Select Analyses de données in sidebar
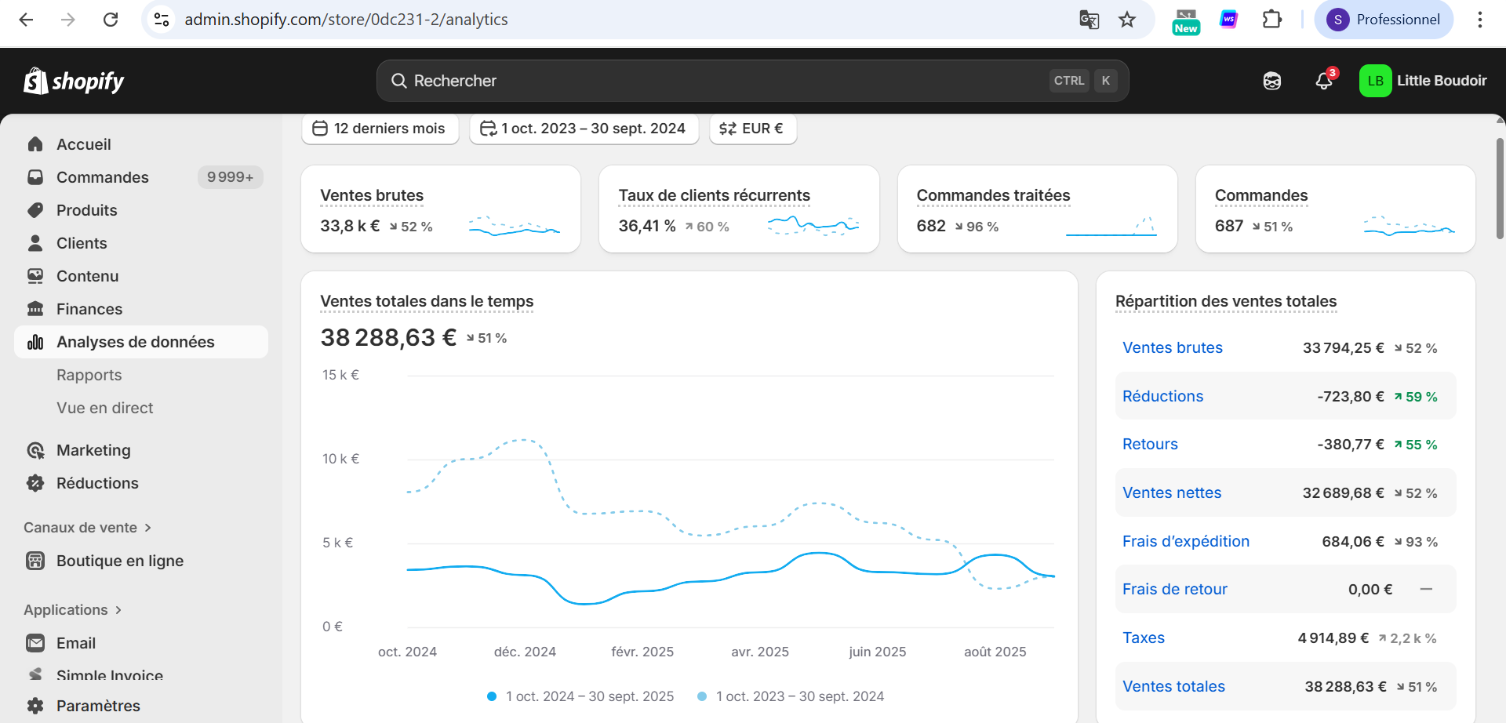Image resolution: width=1506 pixels, height=723 pixels. pos(141,342)
